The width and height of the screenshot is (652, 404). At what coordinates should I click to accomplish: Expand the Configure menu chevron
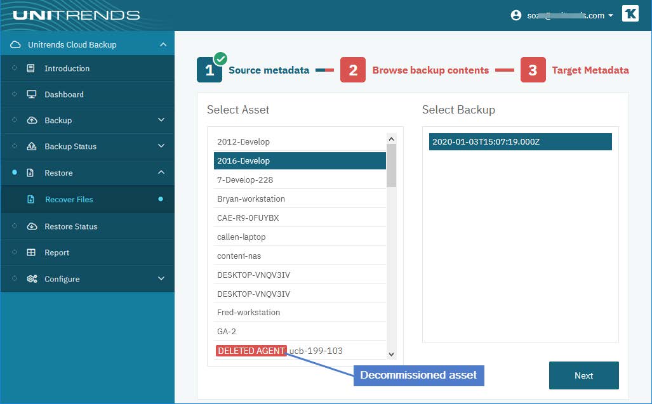[x=161, y=278]
